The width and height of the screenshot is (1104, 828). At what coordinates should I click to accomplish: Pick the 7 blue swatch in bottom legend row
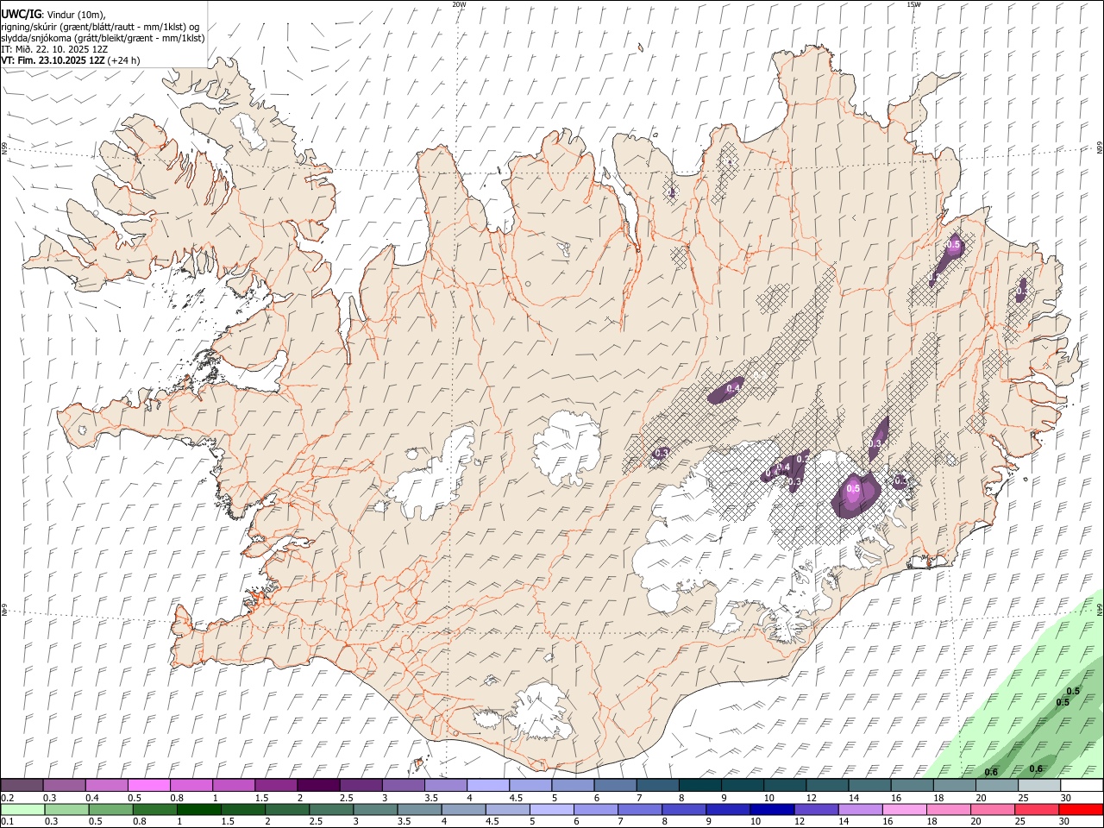click(x=639, y=810)
